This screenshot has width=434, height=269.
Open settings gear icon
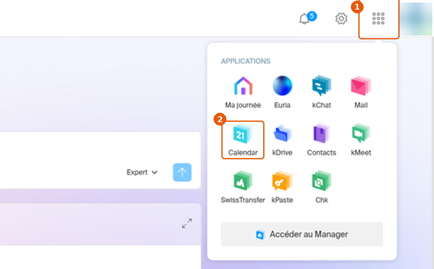coord(341,19)
